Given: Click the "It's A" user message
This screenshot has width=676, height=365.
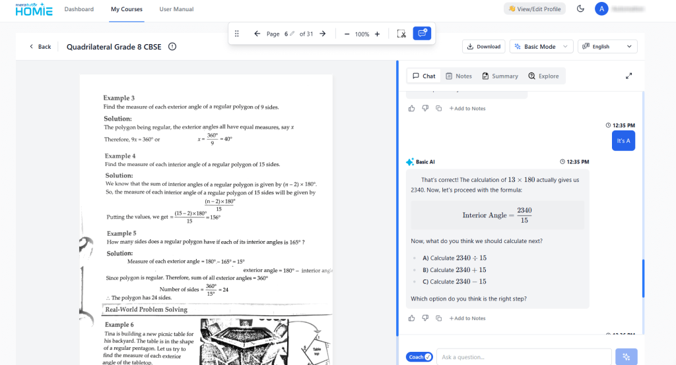Looking at the screenshot, I should point(623,141).
